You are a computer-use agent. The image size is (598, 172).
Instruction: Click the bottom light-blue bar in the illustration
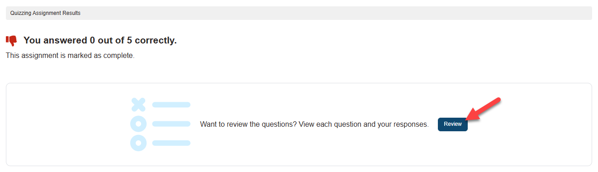(171, 143)
